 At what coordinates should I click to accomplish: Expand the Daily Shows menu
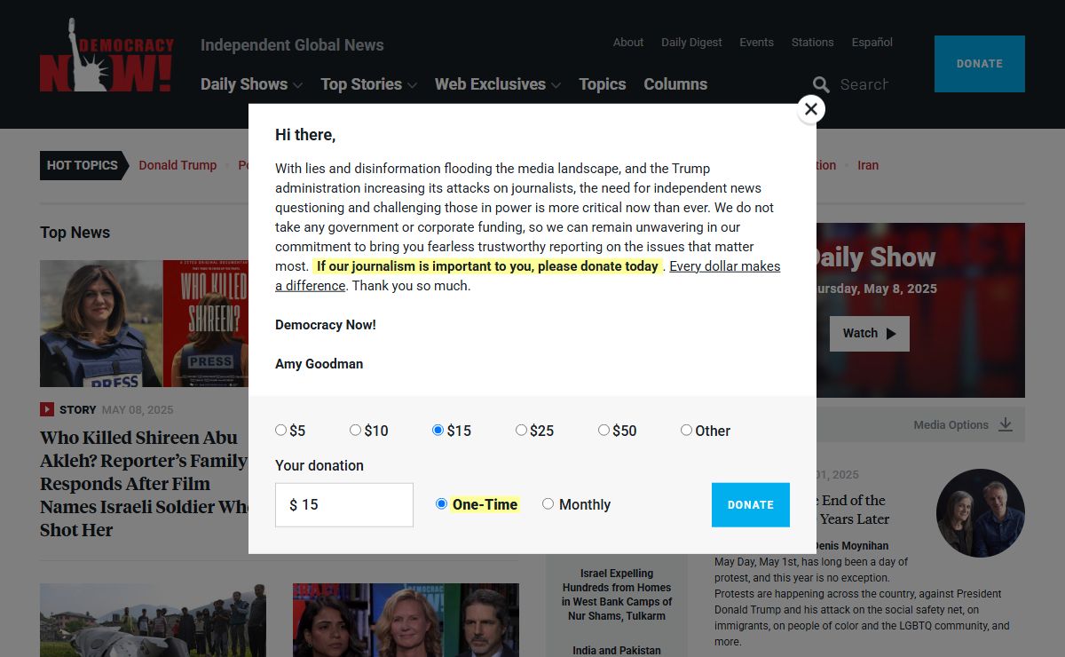(x=251, y=84)
